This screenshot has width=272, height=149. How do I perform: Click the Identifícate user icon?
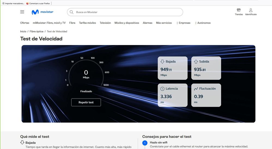point(251,10)
